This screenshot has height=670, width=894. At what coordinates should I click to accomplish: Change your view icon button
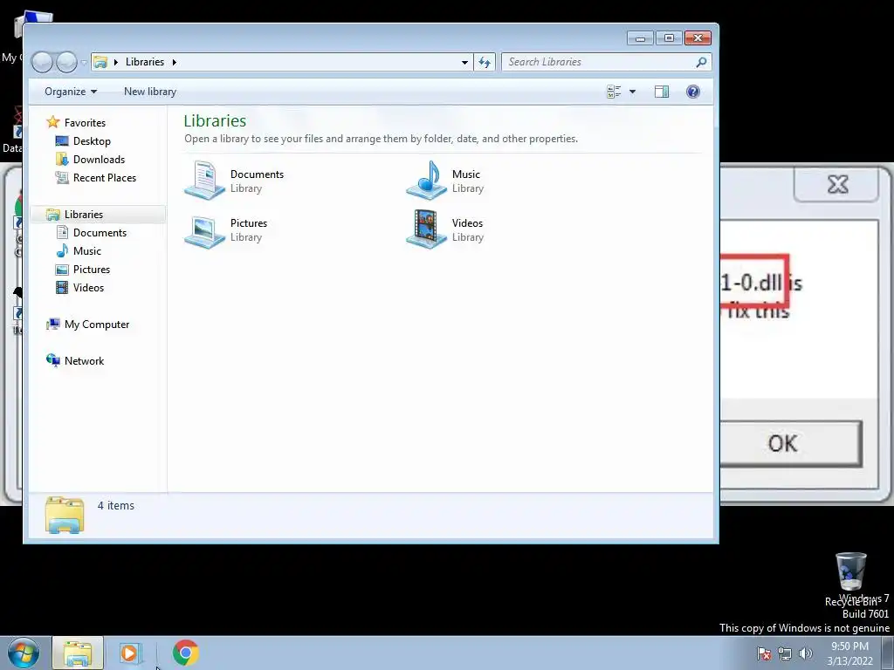tap(614, 92)
